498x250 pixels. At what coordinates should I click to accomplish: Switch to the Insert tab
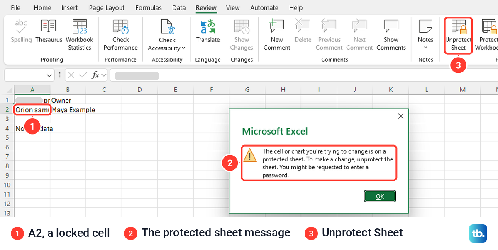pos(70,7)
